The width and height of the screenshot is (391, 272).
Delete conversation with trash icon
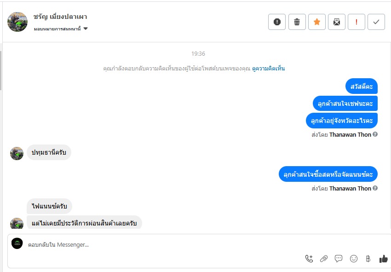[297, 22]
